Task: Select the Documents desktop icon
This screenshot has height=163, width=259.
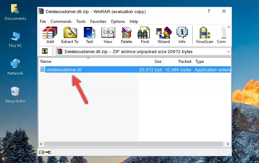Action: pos(15,12)
